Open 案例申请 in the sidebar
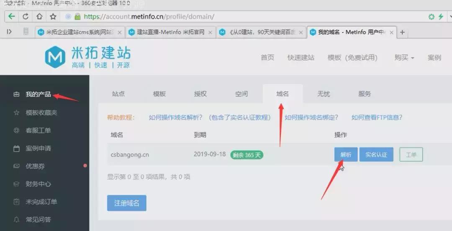This screenshot has width=452, height=231. click(x=38, y=148)
